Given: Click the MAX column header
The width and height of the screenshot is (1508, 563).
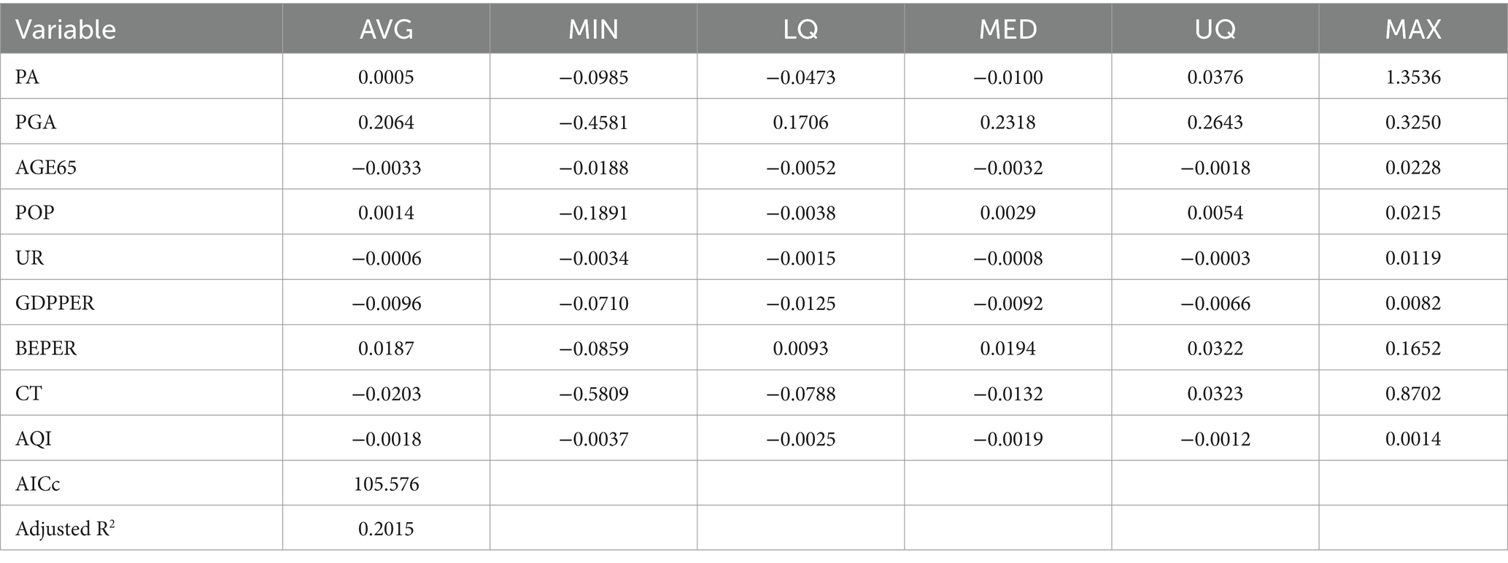Looking at the screenshot, I should 1413,29.
